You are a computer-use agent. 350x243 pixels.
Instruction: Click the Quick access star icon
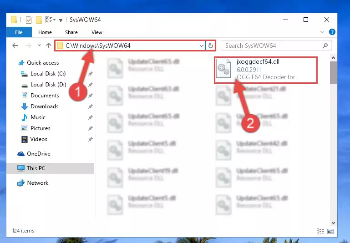pyautogui.click(x=21, y=63)
